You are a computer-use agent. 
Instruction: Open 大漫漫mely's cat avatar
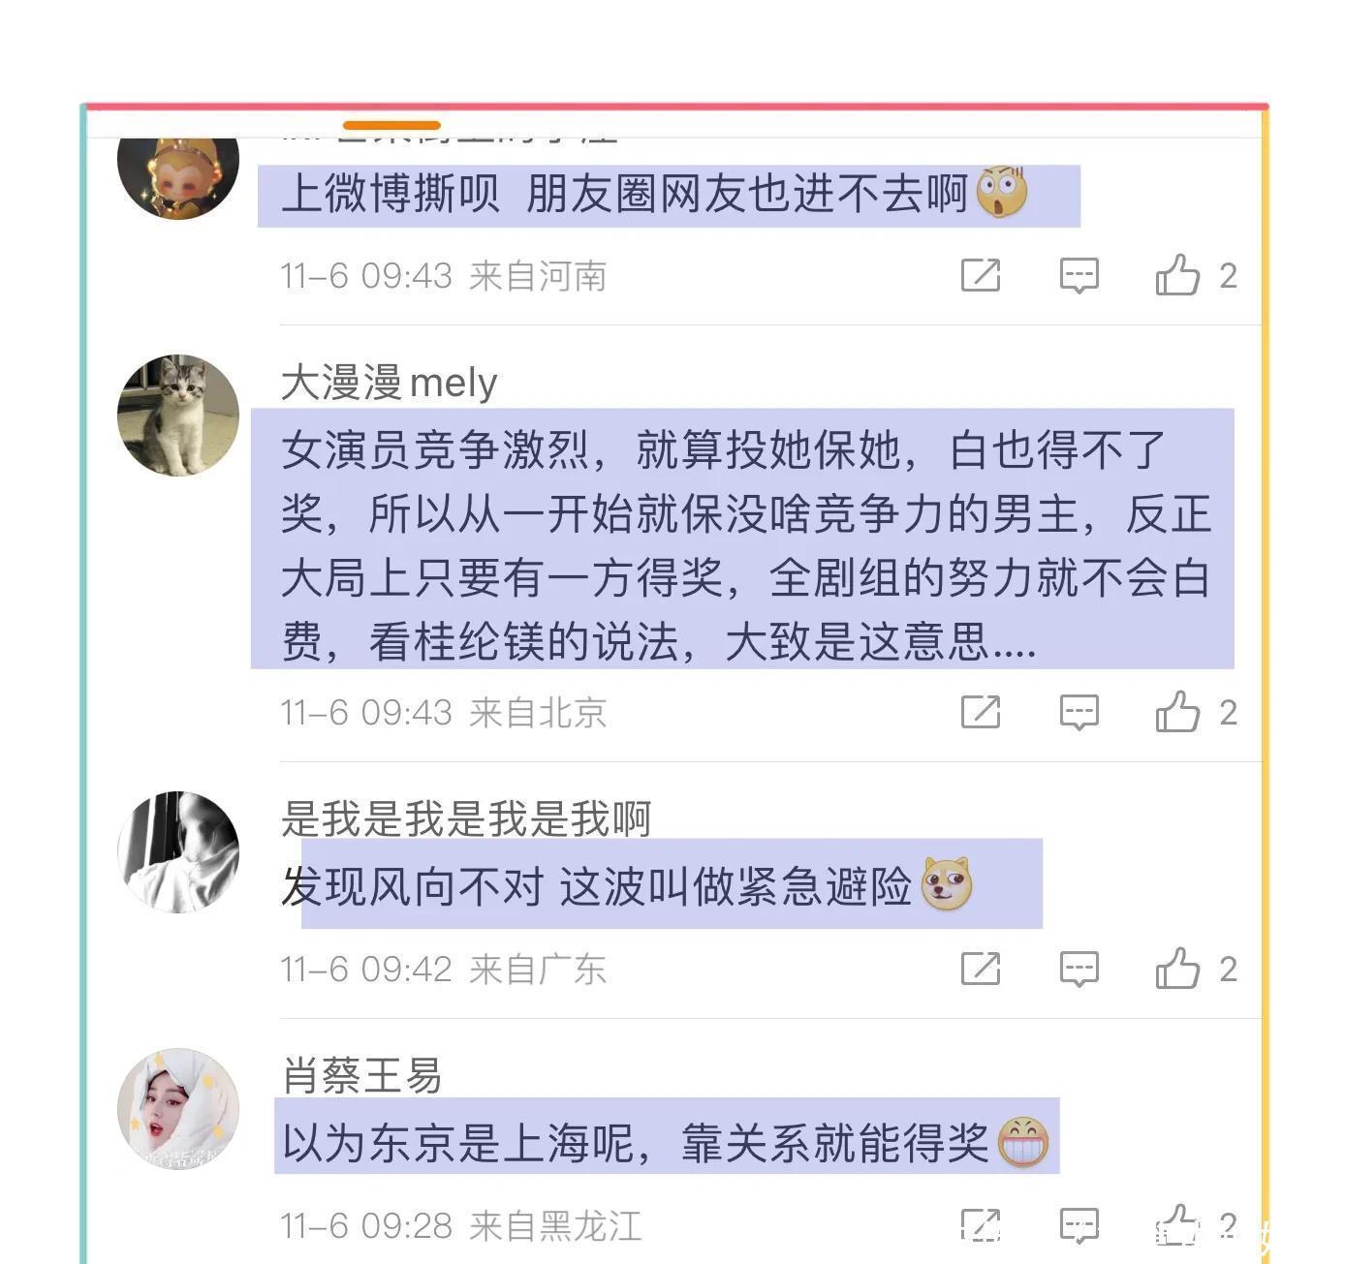[x=178, y=416]
